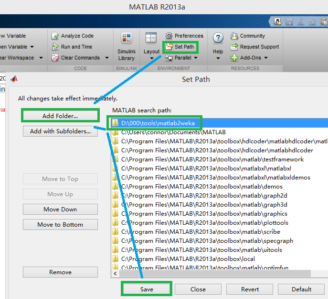This screenshot has width=328, height=299.
Task: Click the path list horizontal scrollbar thumb
Action: tap(215, 273)
